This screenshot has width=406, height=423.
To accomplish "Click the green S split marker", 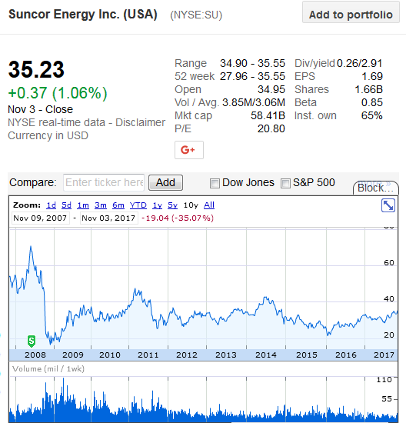I will pos(32,341).
